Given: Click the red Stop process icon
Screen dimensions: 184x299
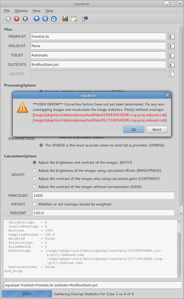Looking at the screenshot, I should click(17, 19).
